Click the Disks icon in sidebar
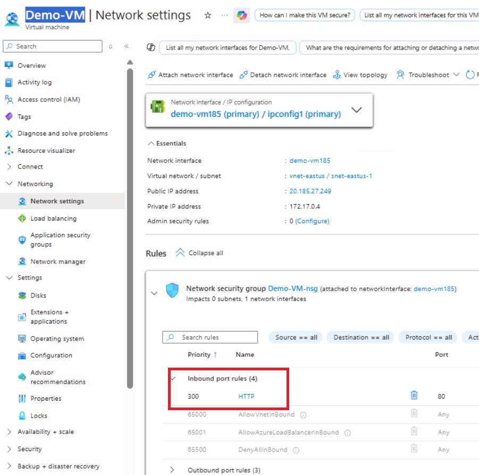The width and height of the screenshot is (479, 475). 22,295
